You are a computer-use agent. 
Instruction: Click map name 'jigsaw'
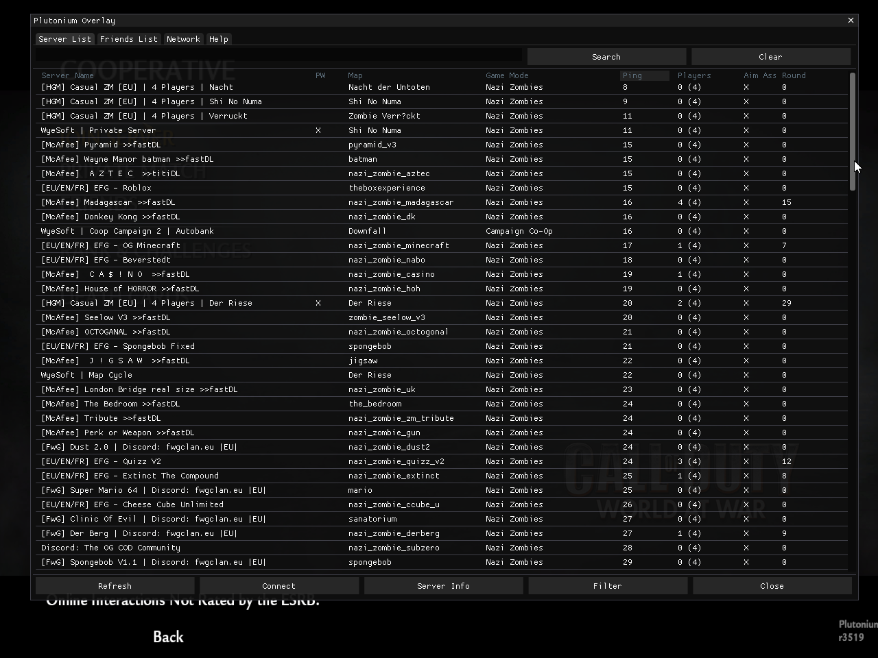pos(363,361)
